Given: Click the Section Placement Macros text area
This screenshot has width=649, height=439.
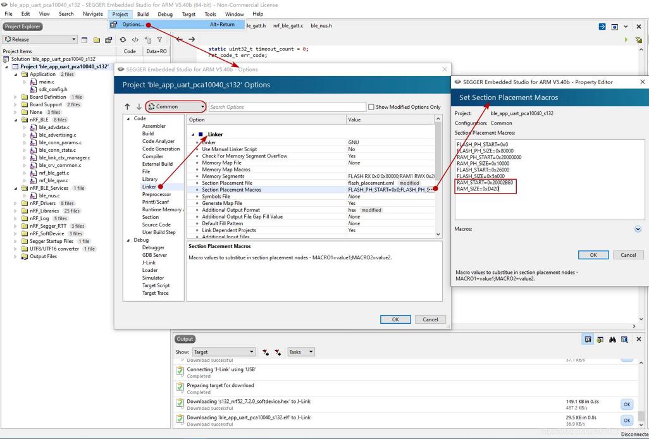Looking at the screenshot, I should click(x=550, y=180).
